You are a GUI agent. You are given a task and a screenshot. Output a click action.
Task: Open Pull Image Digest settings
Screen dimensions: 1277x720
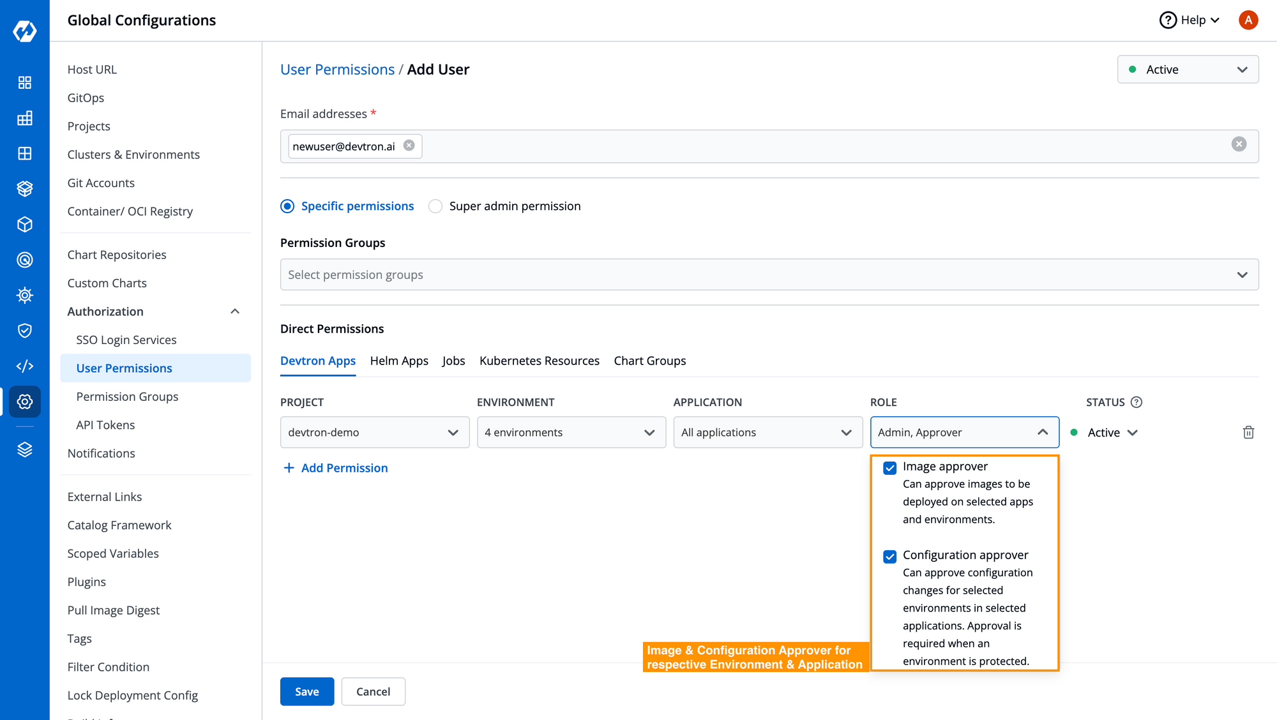(x=114, y=610)
